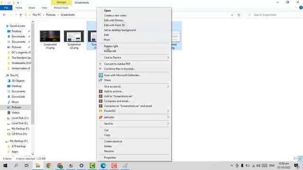
Task: Go back using the back arrow
Action: click(4, 15)
